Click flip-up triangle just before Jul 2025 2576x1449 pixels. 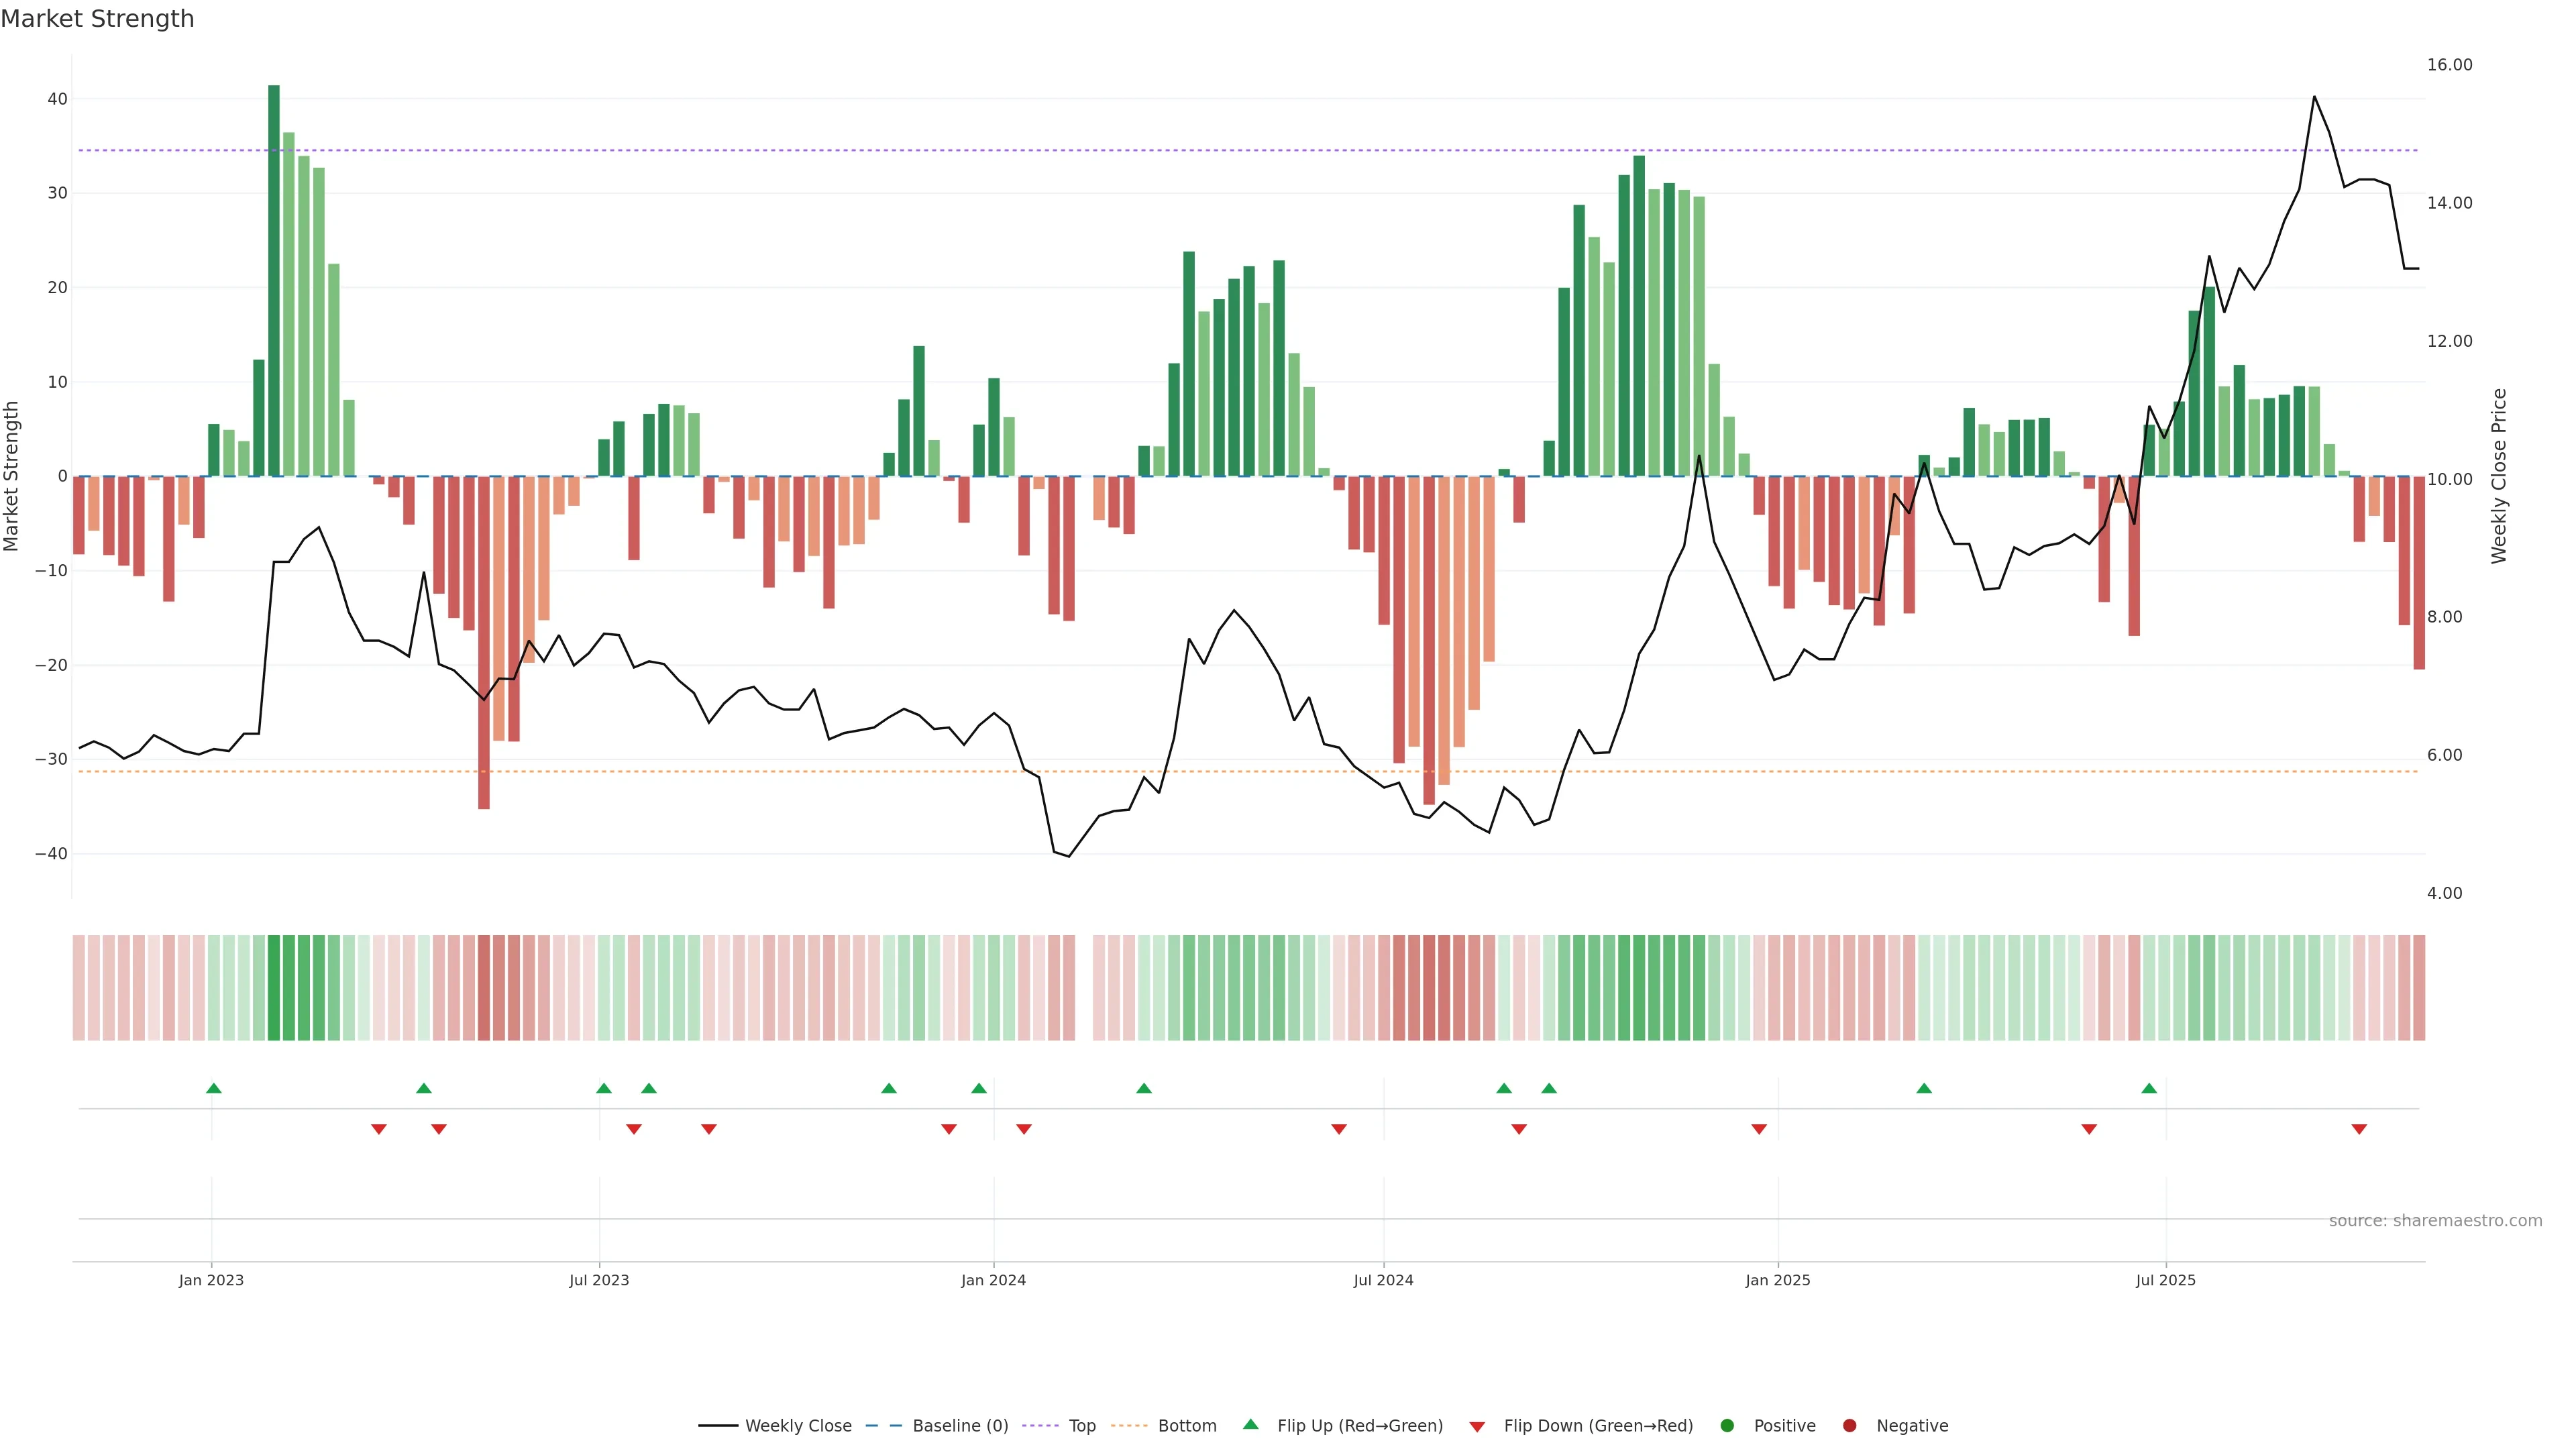[2149, 1088]
